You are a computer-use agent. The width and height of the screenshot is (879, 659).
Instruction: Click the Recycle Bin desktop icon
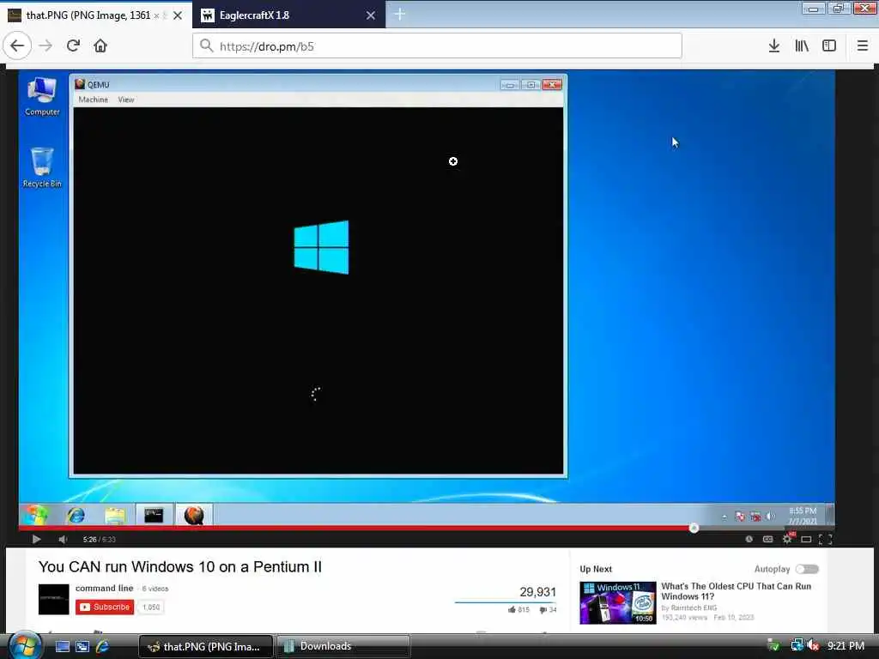click(x=42, y=167)
